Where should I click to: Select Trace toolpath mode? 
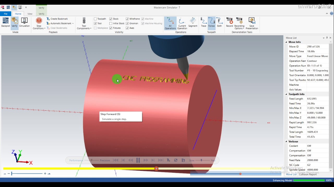click(x=204, y=22)
